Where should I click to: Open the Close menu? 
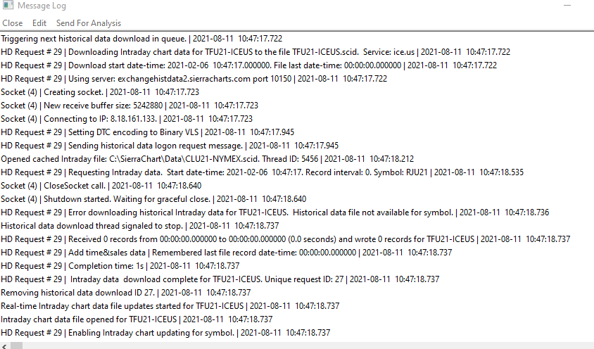point(13,23)
